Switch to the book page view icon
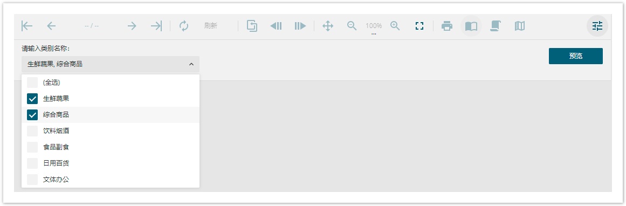The image size is (626, 206). coord(471,26)
